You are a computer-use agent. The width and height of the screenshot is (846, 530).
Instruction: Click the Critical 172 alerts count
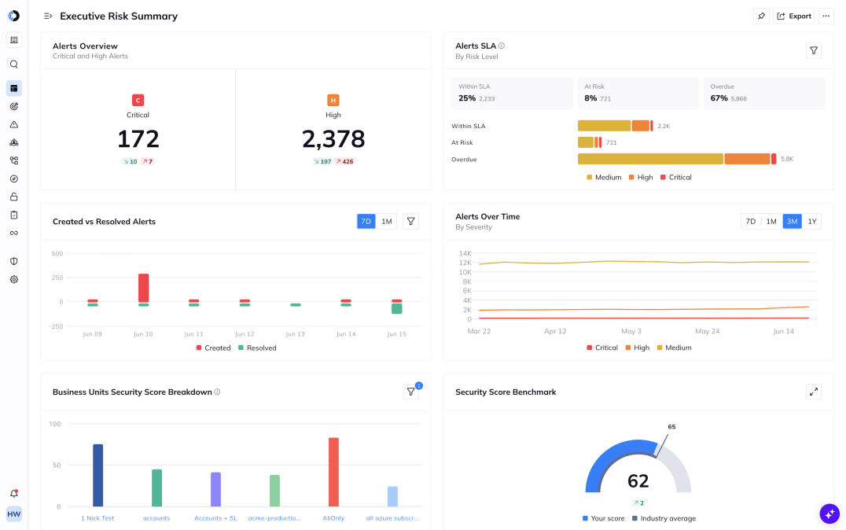[x=138, y=138]
